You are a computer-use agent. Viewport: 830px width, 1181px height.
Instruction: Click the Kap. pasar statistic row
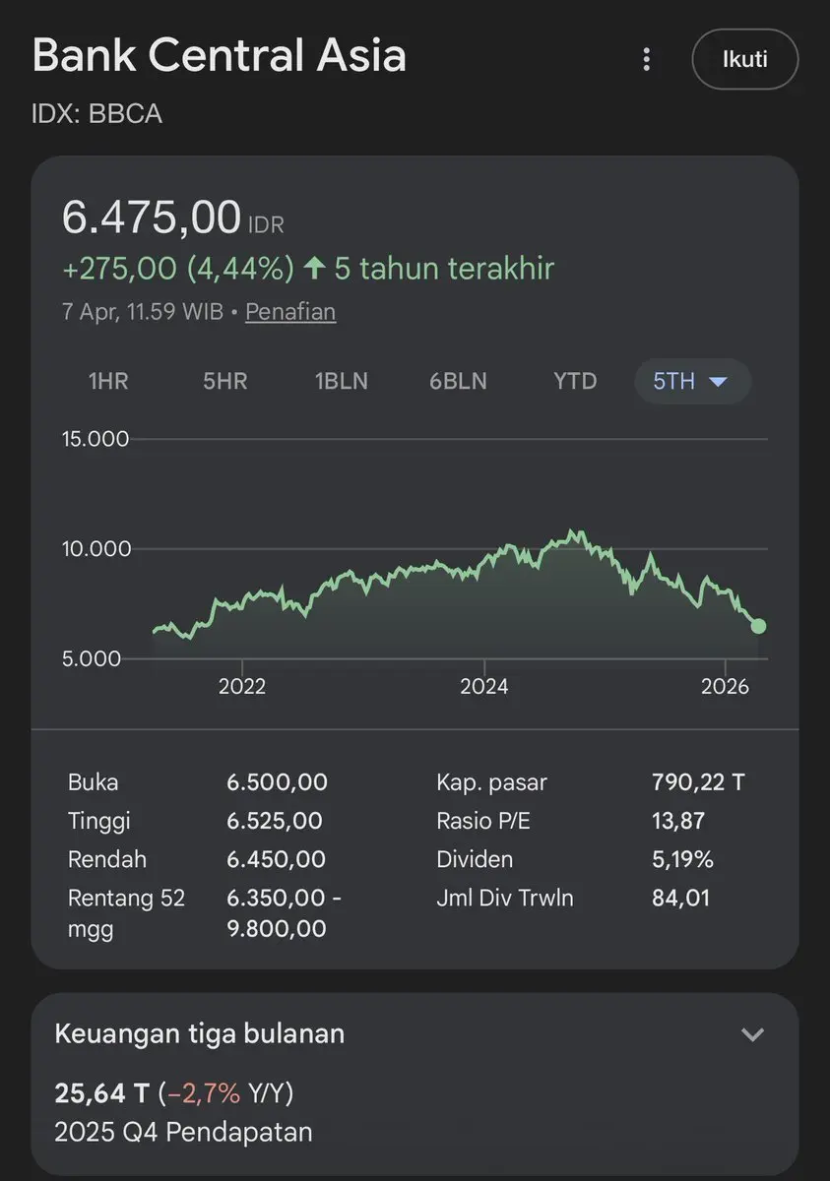591,783
